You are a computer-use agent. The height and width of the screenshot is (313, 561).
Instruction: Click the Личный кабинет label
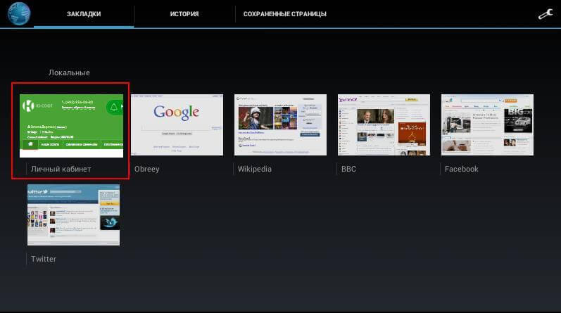pos(61,170)
